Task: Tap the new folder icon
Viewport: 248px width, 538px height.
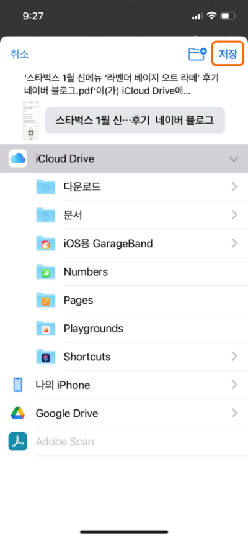Action: [198, 54]
